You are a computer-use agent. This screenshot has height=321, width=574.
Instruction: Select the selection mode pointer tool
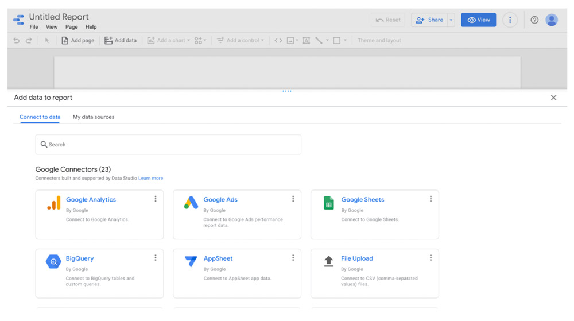tap(47, 41)
